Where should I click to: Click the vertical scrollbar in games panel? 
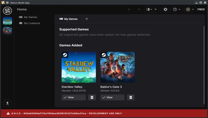click(204, 65)
